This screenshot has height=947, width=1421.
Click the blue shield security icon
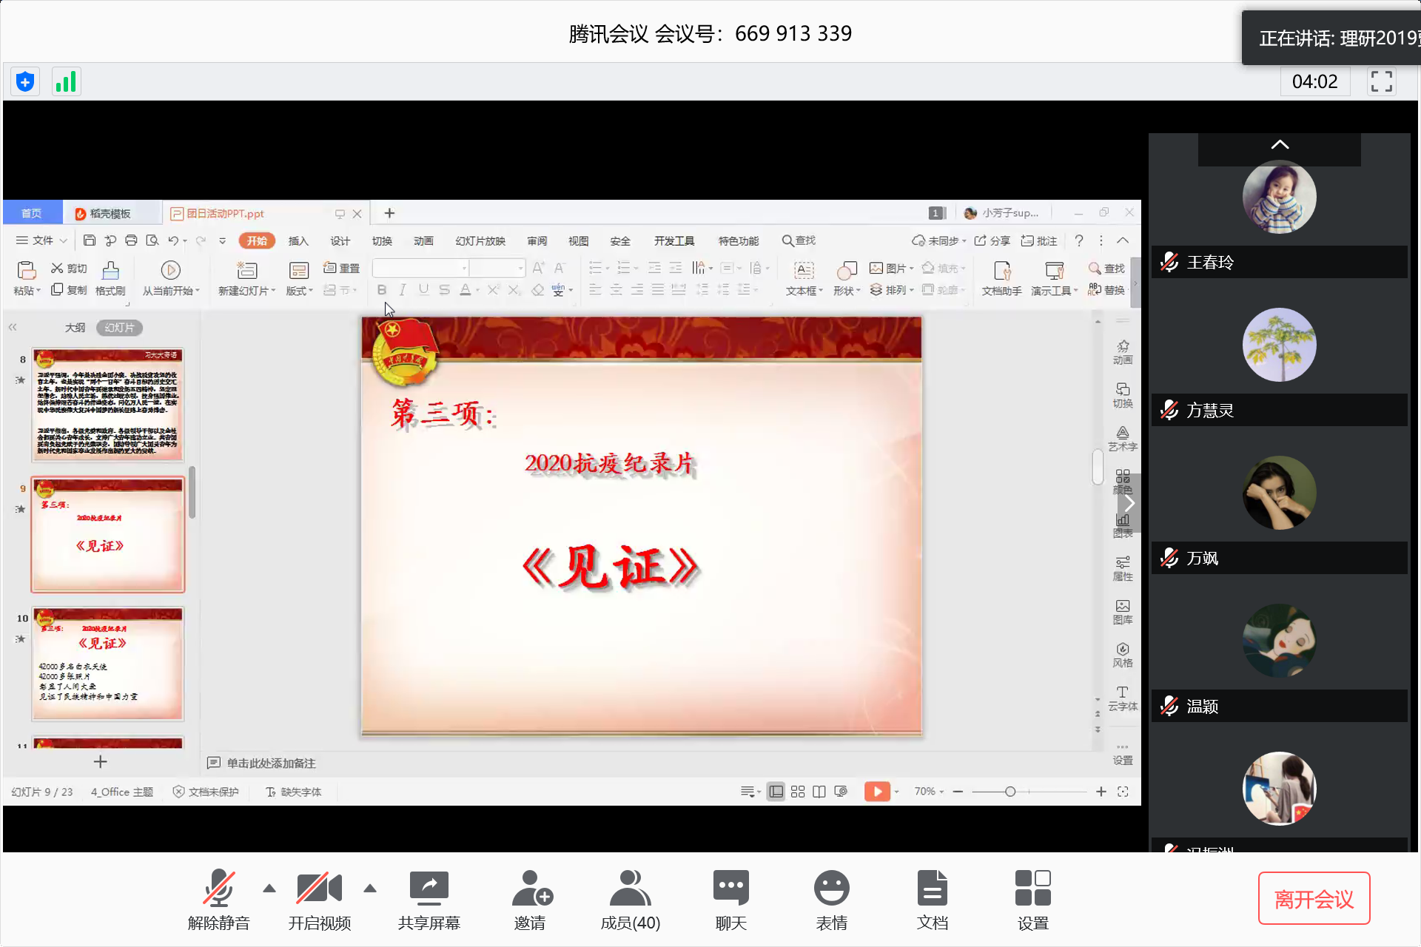(x=24, y=81)
